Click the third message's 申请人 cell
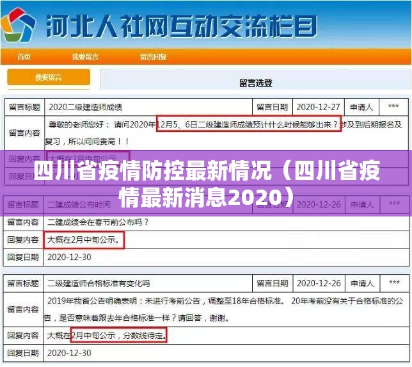 [362, 283]
